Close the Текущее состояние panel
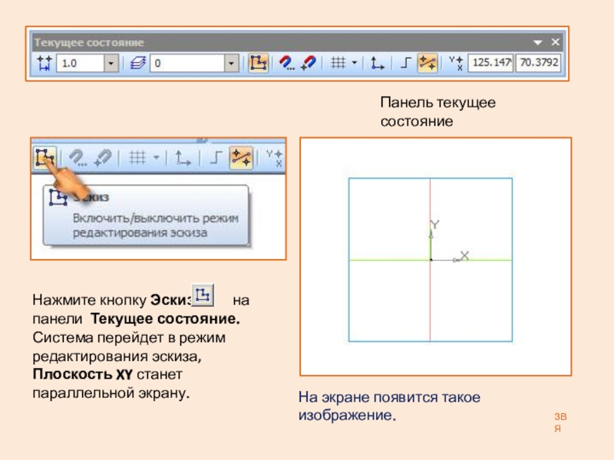This screenshot has width=614, height=460. click(x=555, y=42)
